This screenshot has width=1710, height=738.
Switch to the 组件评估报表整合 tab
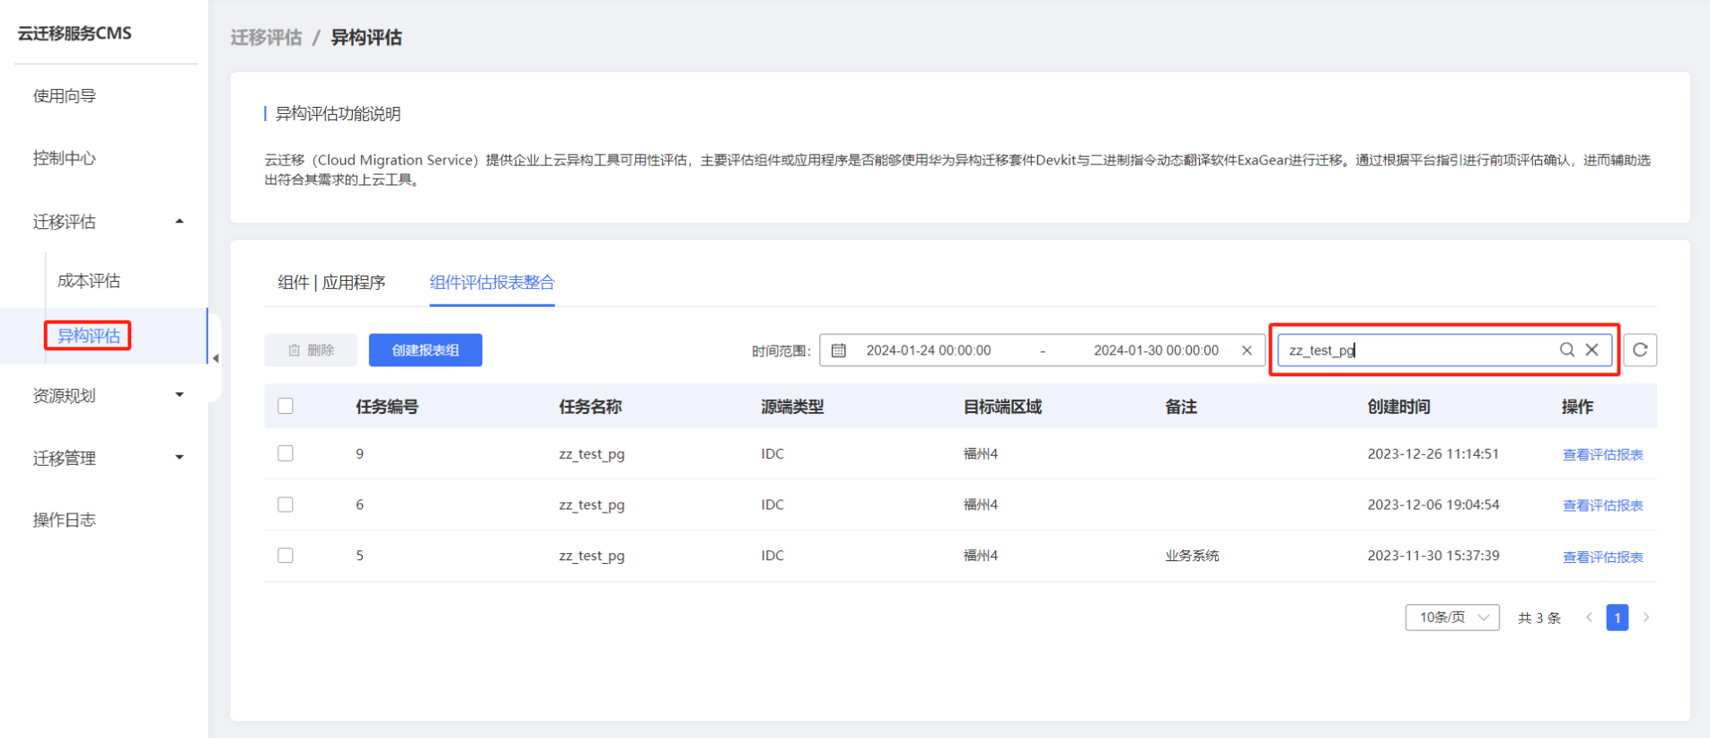tap(492, 283)
